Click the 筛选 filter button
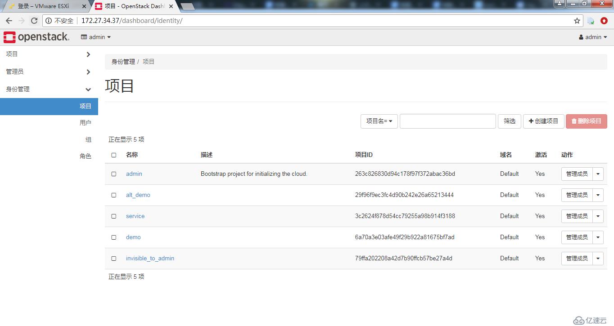Image resolution: width=614 pixels, height=326 pixels. pyautogui.click(x=510, y=121)
